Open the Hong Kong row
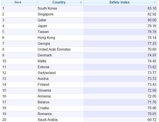This screenshot has height=122, width=159. pyautogui.click(x=79, y=38)
